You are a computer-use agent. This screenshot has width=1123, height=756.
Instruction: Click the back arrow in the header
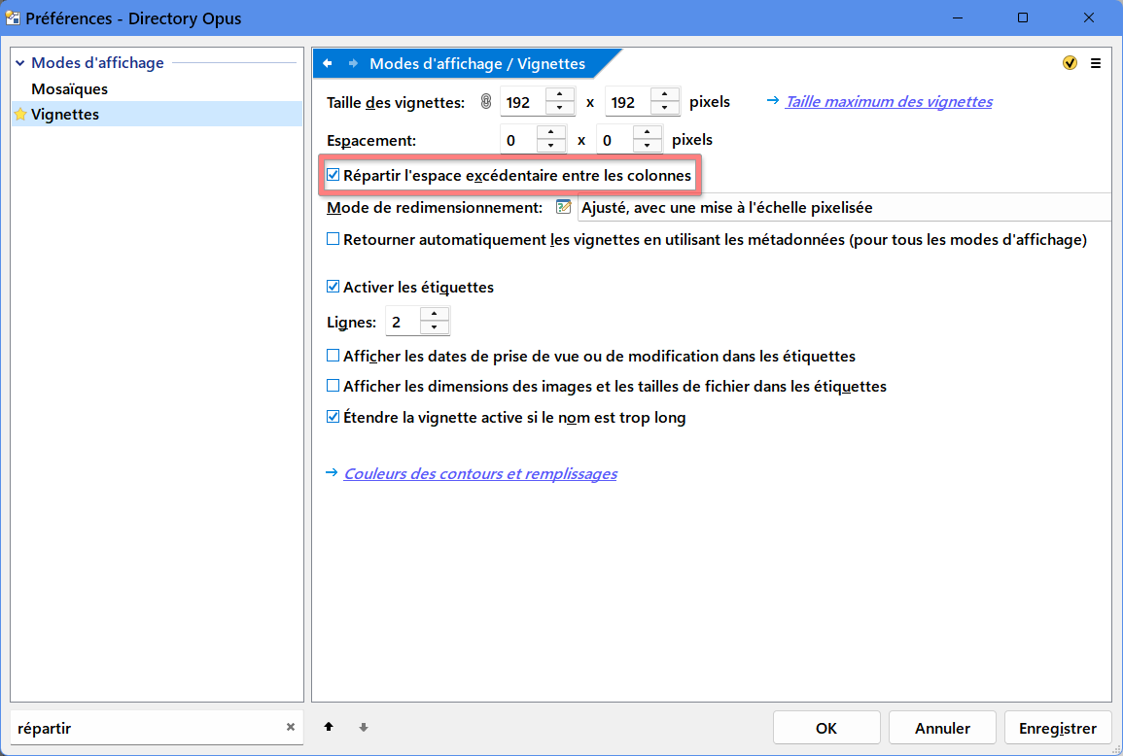[328, 64]
